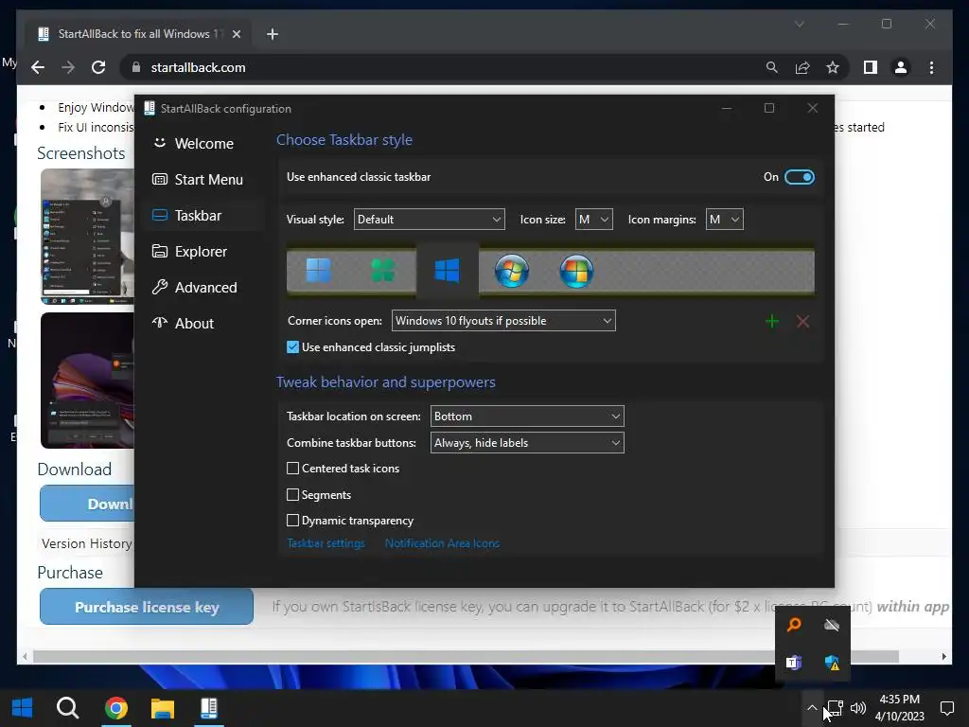Enable the Segments checkbox

[293, 494]
